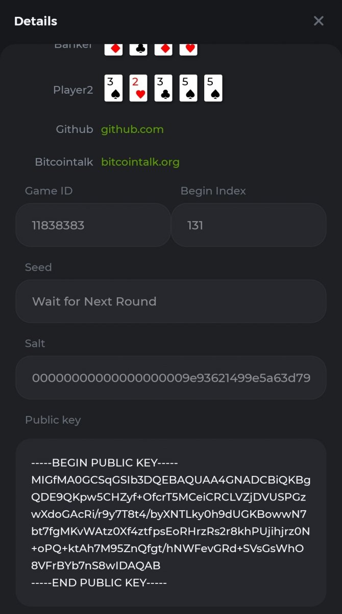342x614 pixels.
Task: Click the Public key text box
Action: (x=171, y=522)
